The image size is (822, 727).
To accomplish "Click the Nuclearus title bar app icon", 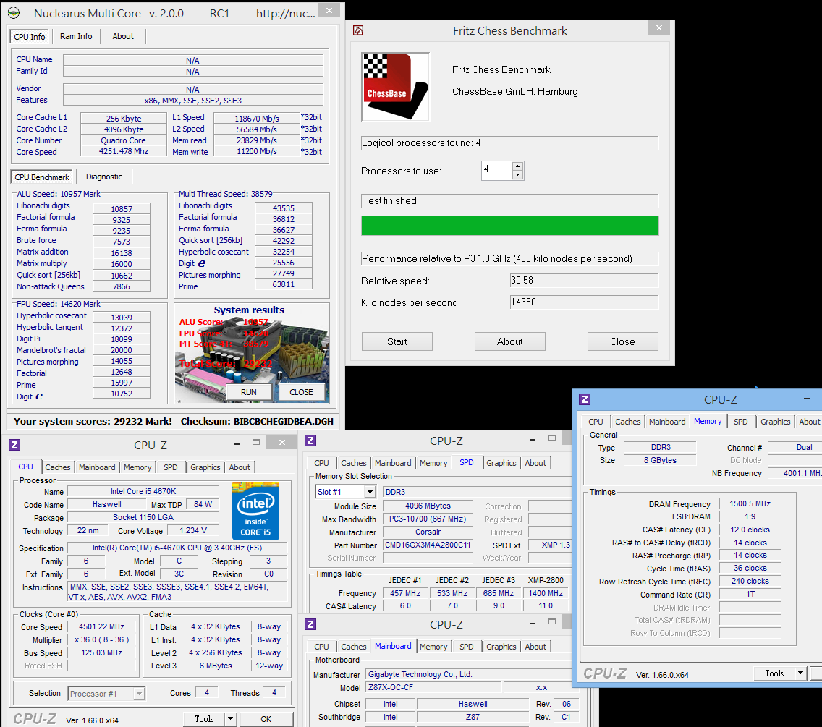I will [14, 13].
